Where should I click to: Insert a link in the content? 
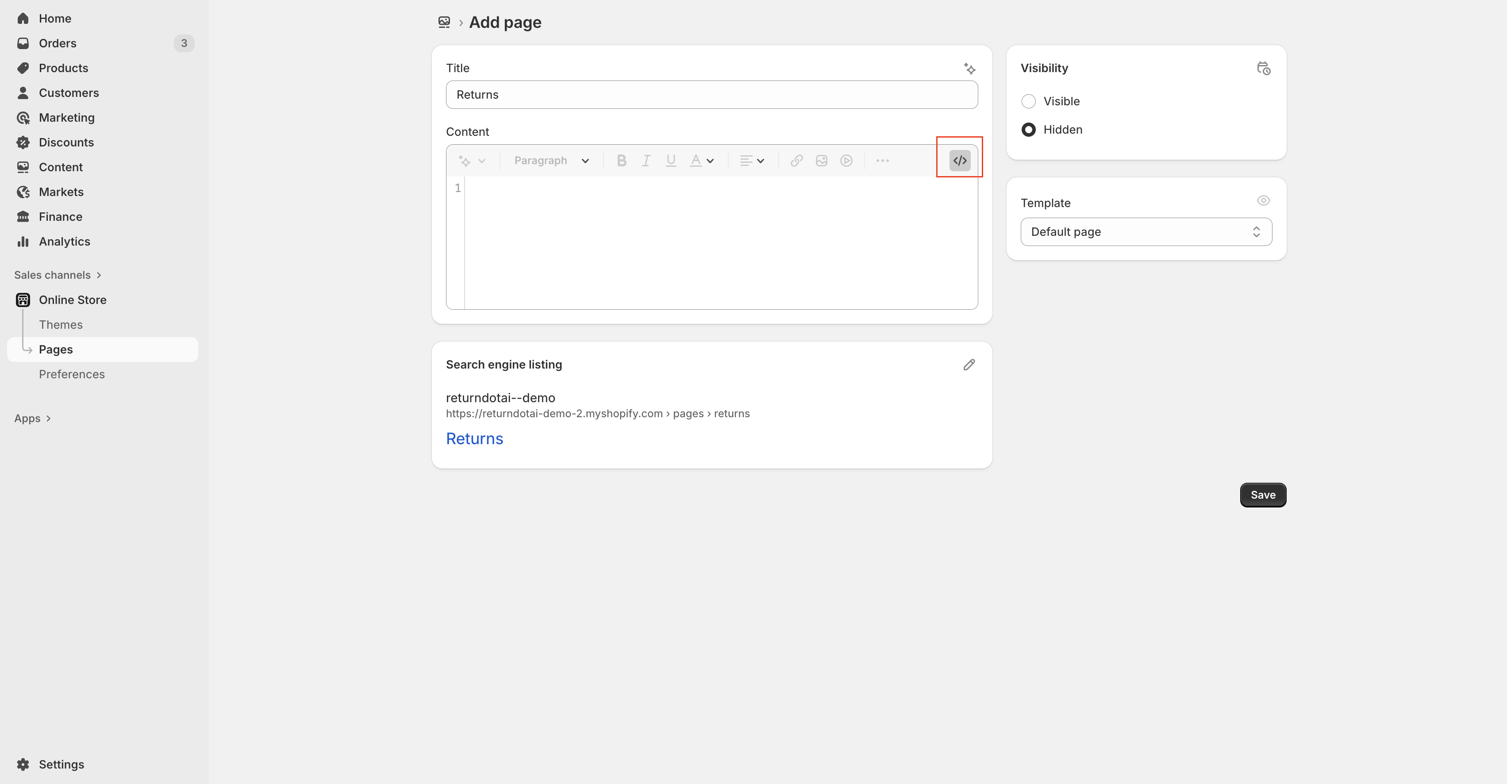tap(796, 160)
